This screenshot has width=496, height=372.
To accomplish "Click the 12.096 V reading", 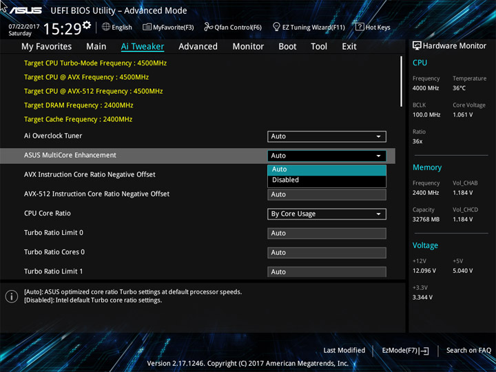I will tap(424, 271).
